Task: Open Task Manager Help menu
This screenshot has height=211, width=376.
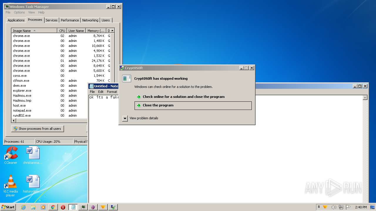Action: tap(41, 12)
